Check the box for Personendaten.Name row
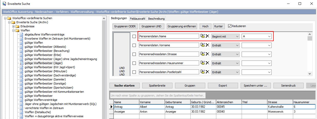 pyautogui.click(x=134, y=37)
